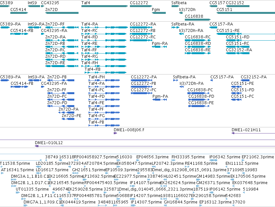Click the EK037648.5prime EST label
This screenshot has height=207, width=275.
tap(250, 183)
